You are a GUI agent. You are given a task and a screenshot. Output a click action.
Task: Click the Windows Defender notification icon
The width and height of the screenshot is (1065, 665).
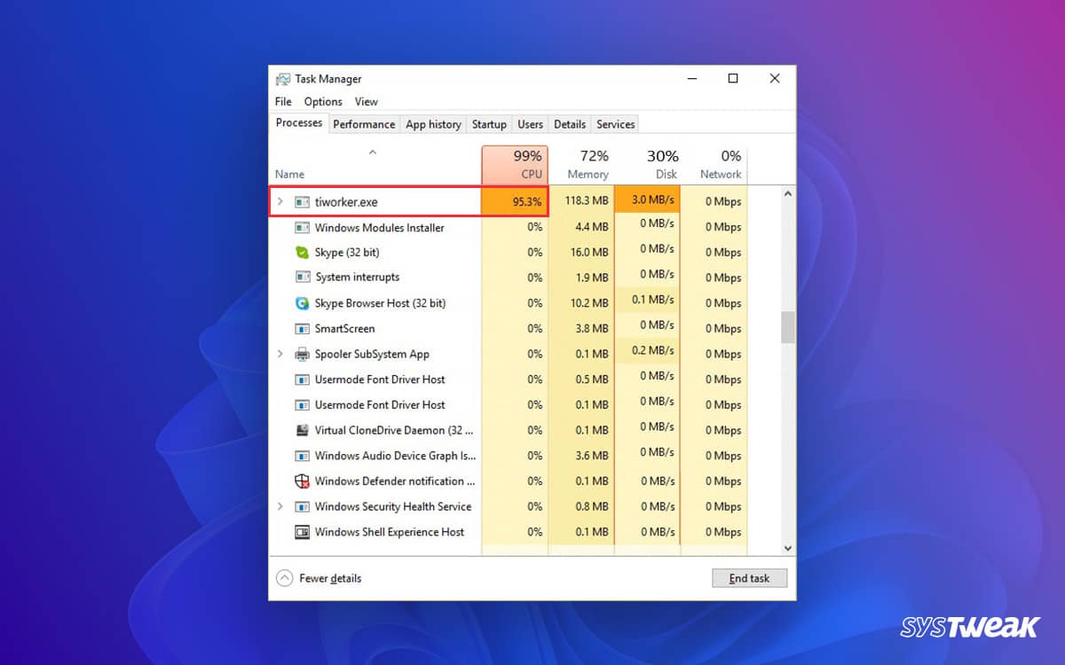pyautogui.click(x=303, y=481)
